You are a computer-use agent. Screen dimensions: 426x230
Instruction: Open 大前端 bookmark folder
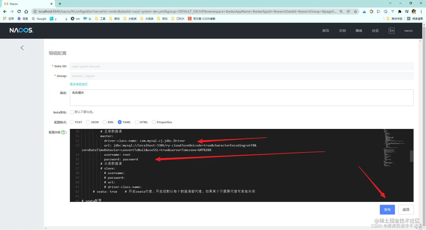point(130,19)
